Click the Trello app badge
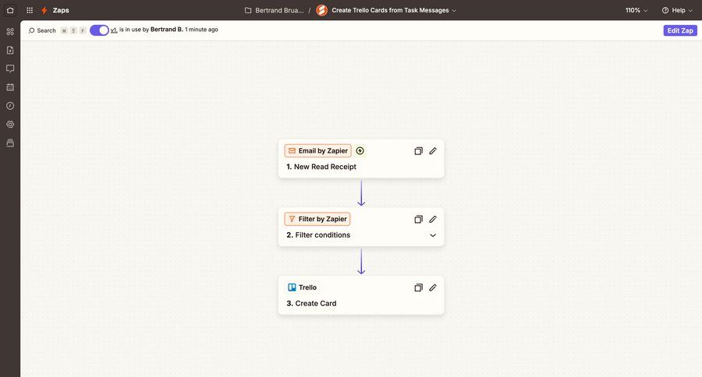 coord(302,287)
